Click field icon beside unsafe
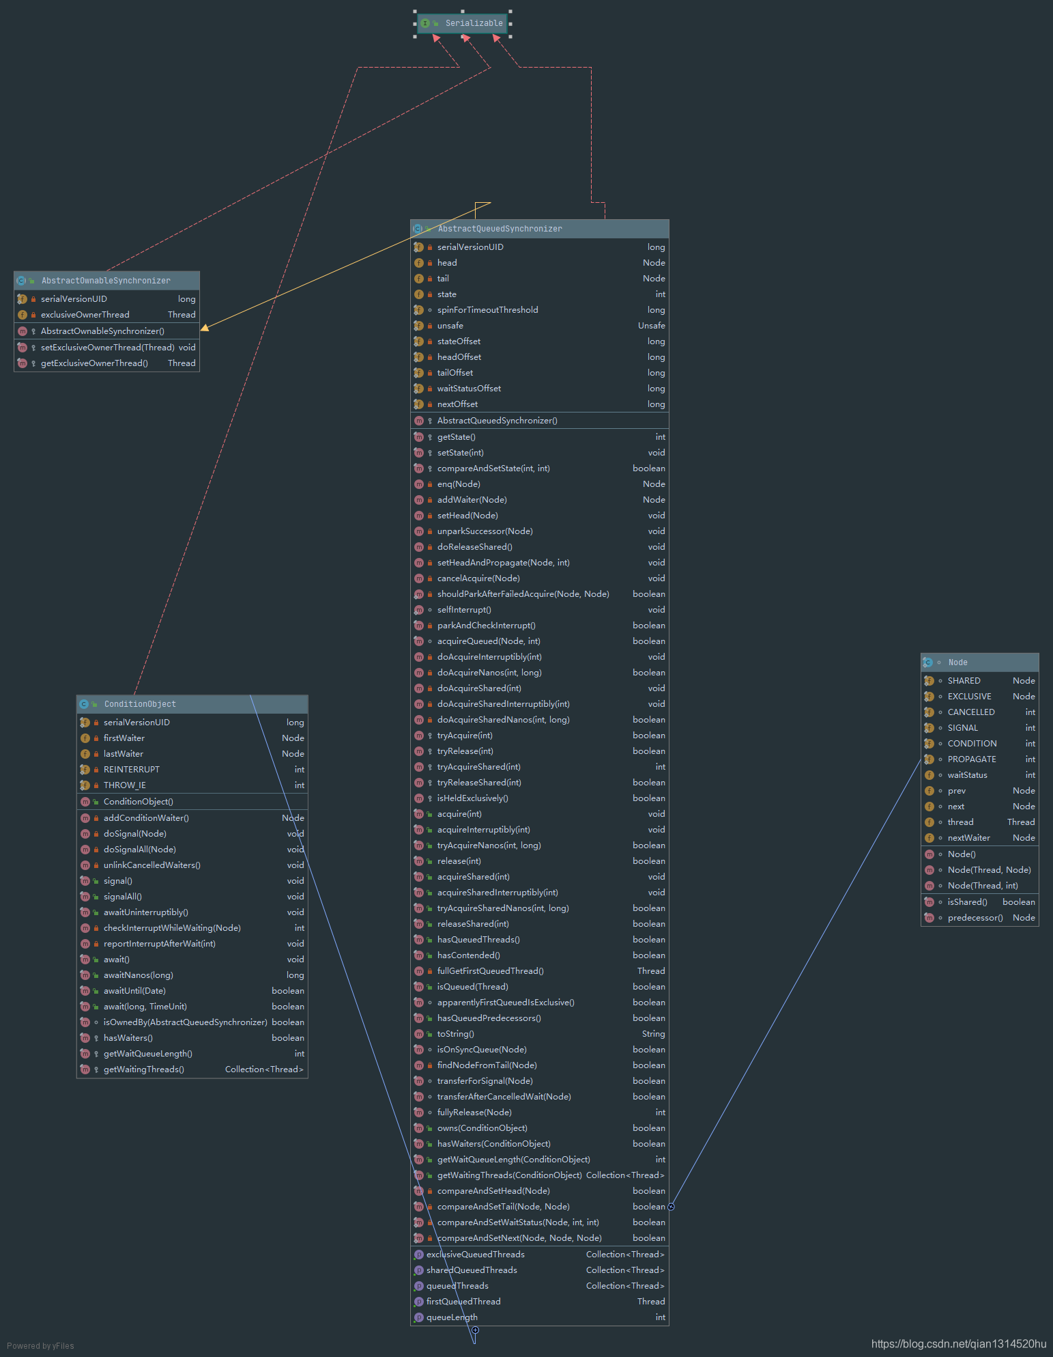Viewport: 1053px width, 1357px height. 418,326
